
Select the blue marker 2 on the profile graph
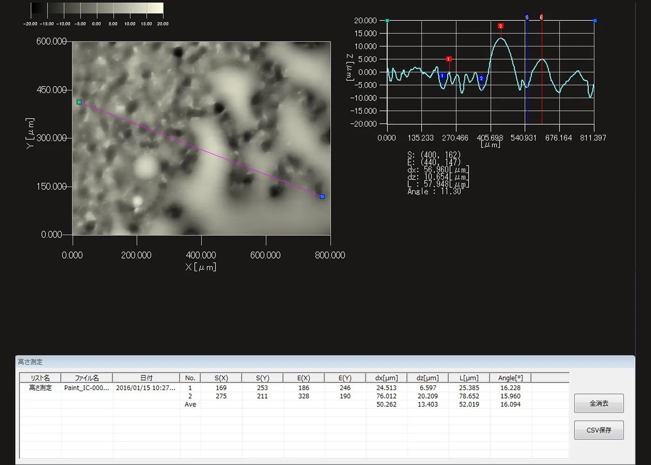click(481, 78)
